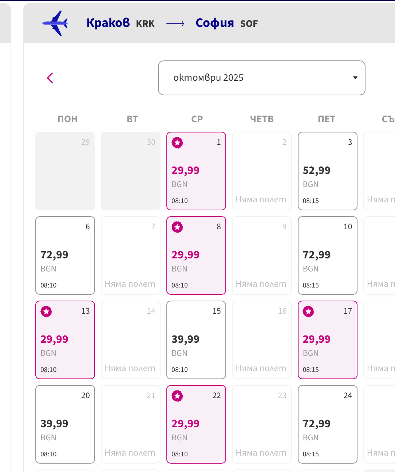Click the star badge on October 8

coord(177,227)
